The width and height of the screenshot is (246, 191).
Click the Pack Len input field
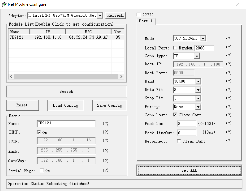point(187,124)
